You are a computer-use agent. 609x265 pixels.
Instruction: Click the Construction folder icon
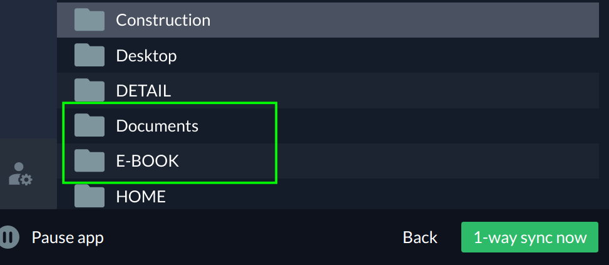[89, 20]
